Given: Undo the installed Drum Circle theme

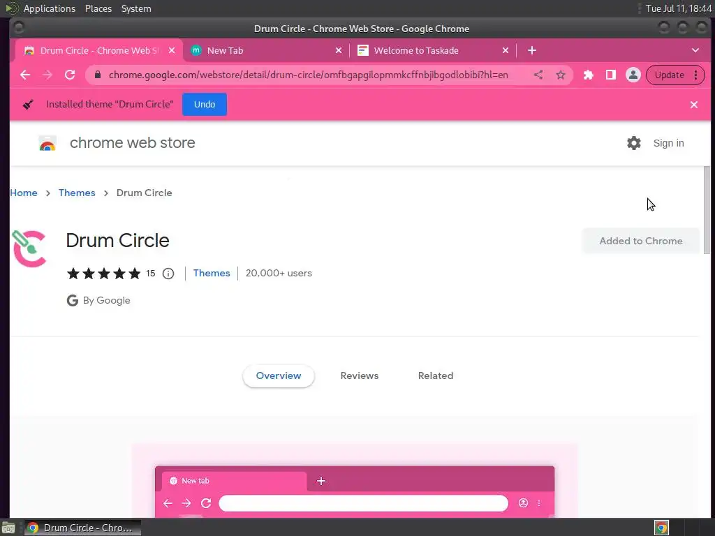Looking at the screenshot, I should [205, 105].
